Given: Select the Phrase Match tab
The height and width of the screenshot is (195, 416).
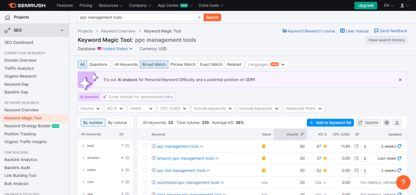Looking at the screenshot, I should coord(183,64).
